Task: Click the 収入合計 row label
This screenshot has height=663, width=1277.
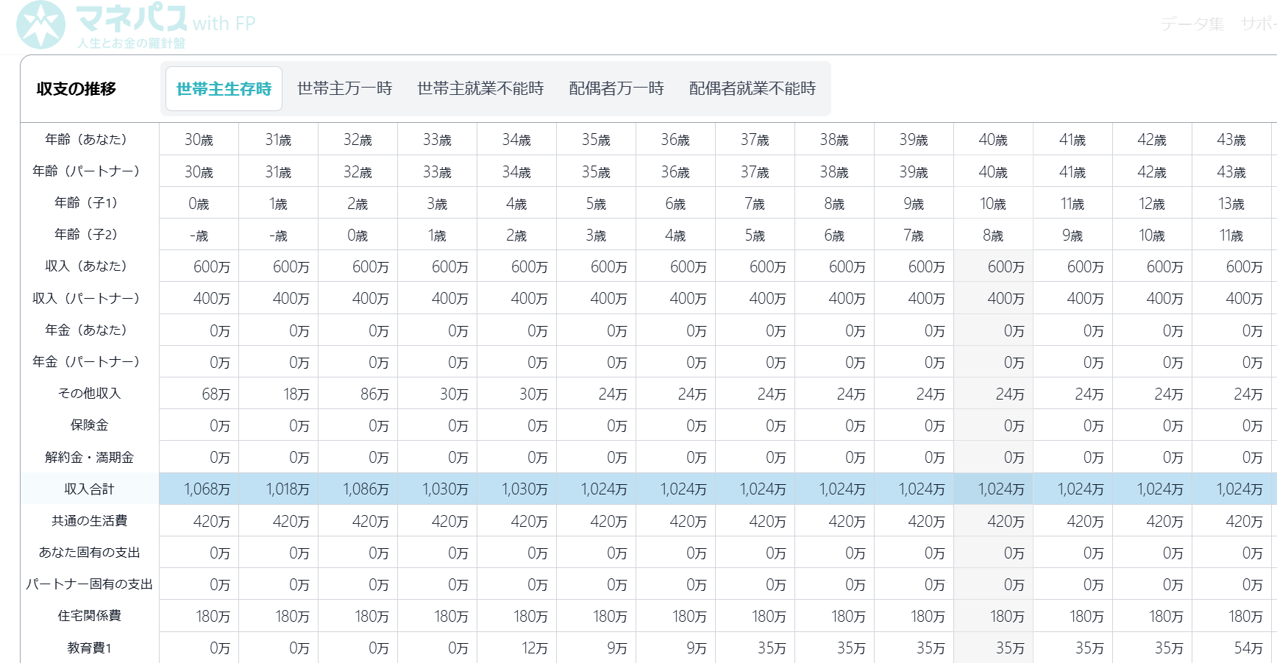Action: coord(89,489)
